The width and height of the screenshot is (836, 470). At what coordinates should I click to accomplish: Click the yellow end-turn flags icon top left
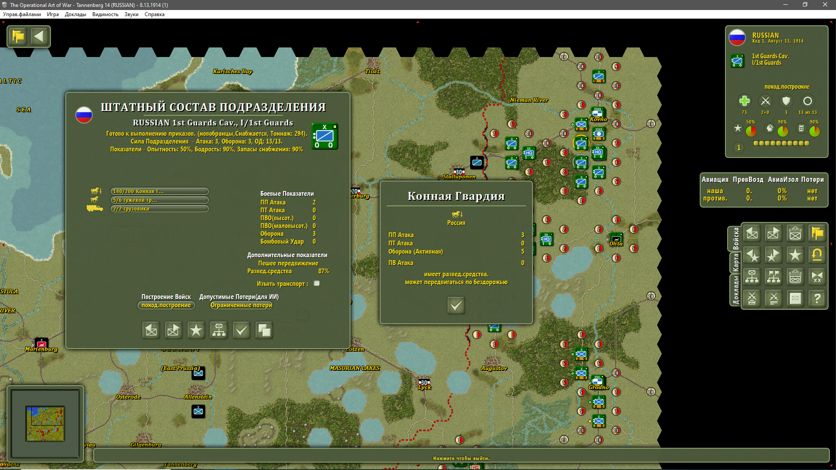click(18, 37)
